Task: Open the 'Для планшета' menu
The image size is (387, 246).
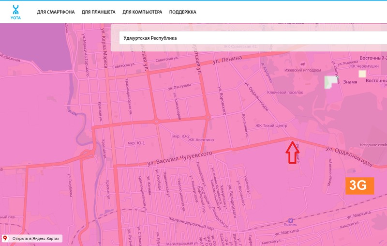Action: tap(99, 12)
